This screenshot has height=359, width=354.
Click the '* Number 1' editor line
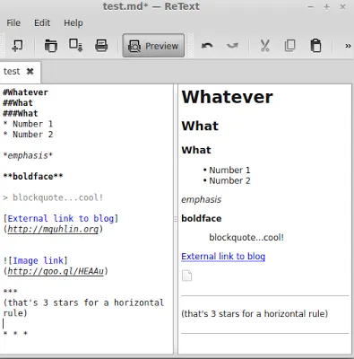[x=28, y=124]
